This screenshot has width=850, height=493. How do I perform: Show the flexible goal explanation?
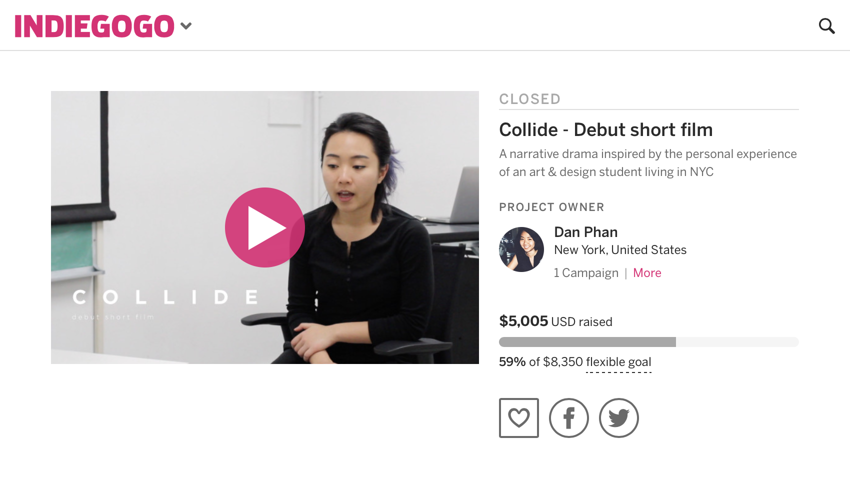click(618, 362)
